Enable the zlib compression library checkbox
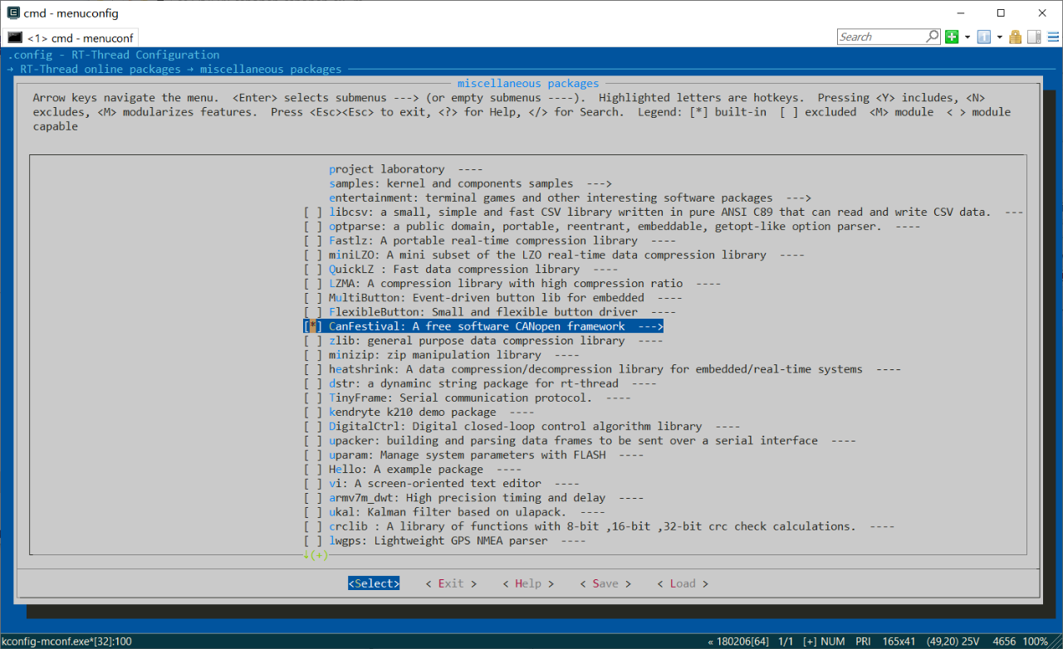 point(313,340)
